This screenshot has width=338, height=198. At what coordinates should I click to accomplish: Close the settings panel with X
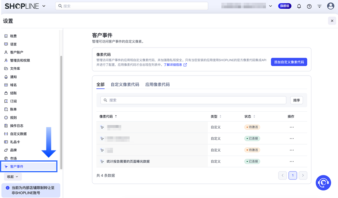tap(332, 21)
